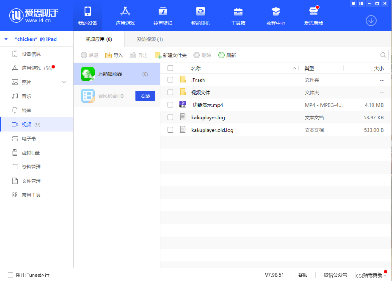Image resolution: width=392 pixels, height=281 pixels.
Task: Toggle the 名称 column sort arrow
Action: coord(294,68)
